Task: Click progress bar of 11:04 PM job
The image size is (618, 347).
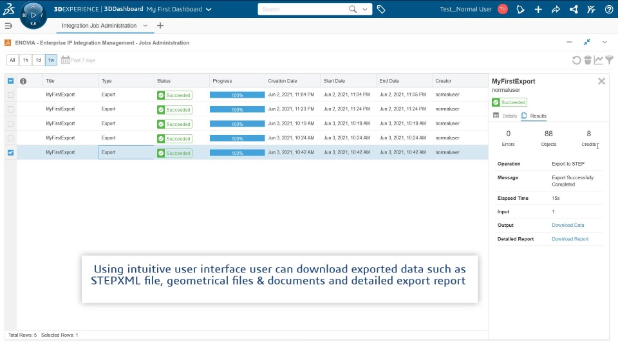Action: point(238,95)
